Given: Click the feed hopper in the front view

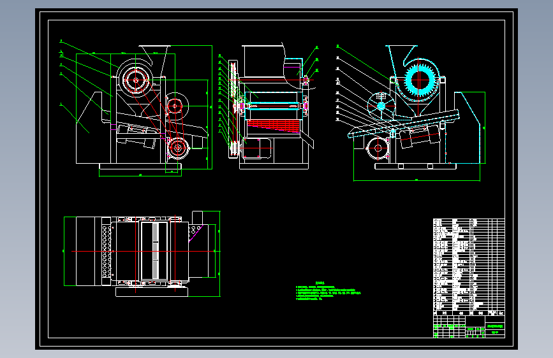Looking at the screenshot, I should coord(154,55).
